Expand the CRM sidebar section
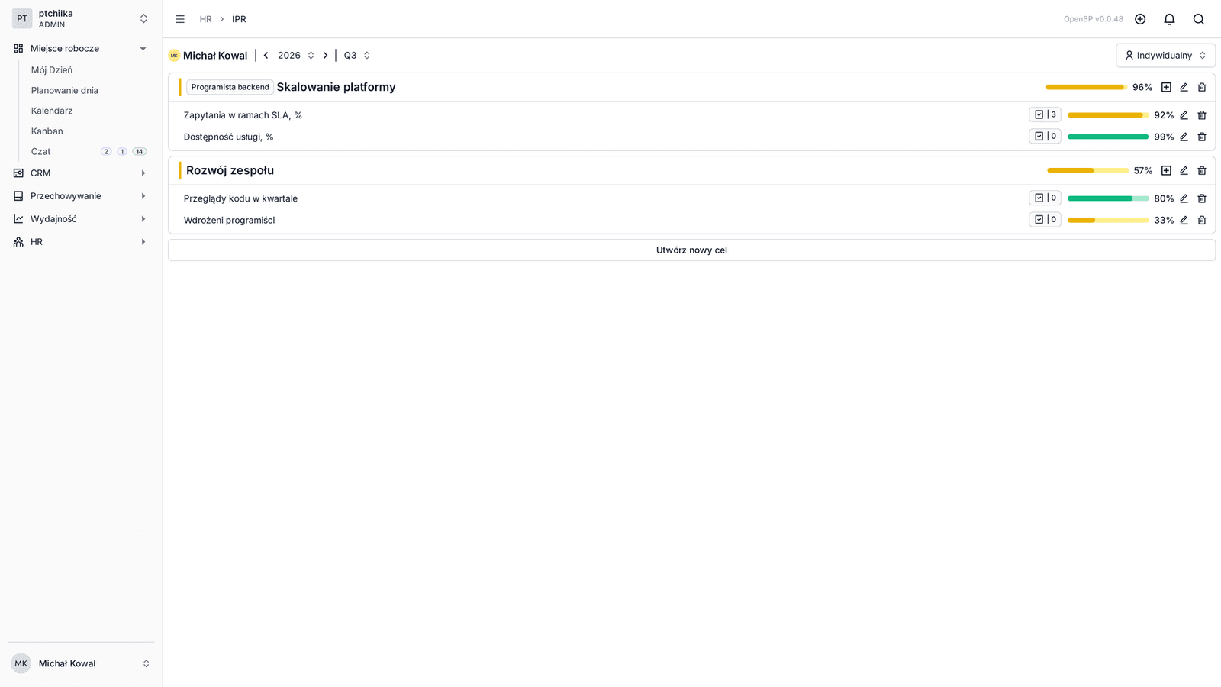This screenshot has width=1221, height=687. pos(80,173)
